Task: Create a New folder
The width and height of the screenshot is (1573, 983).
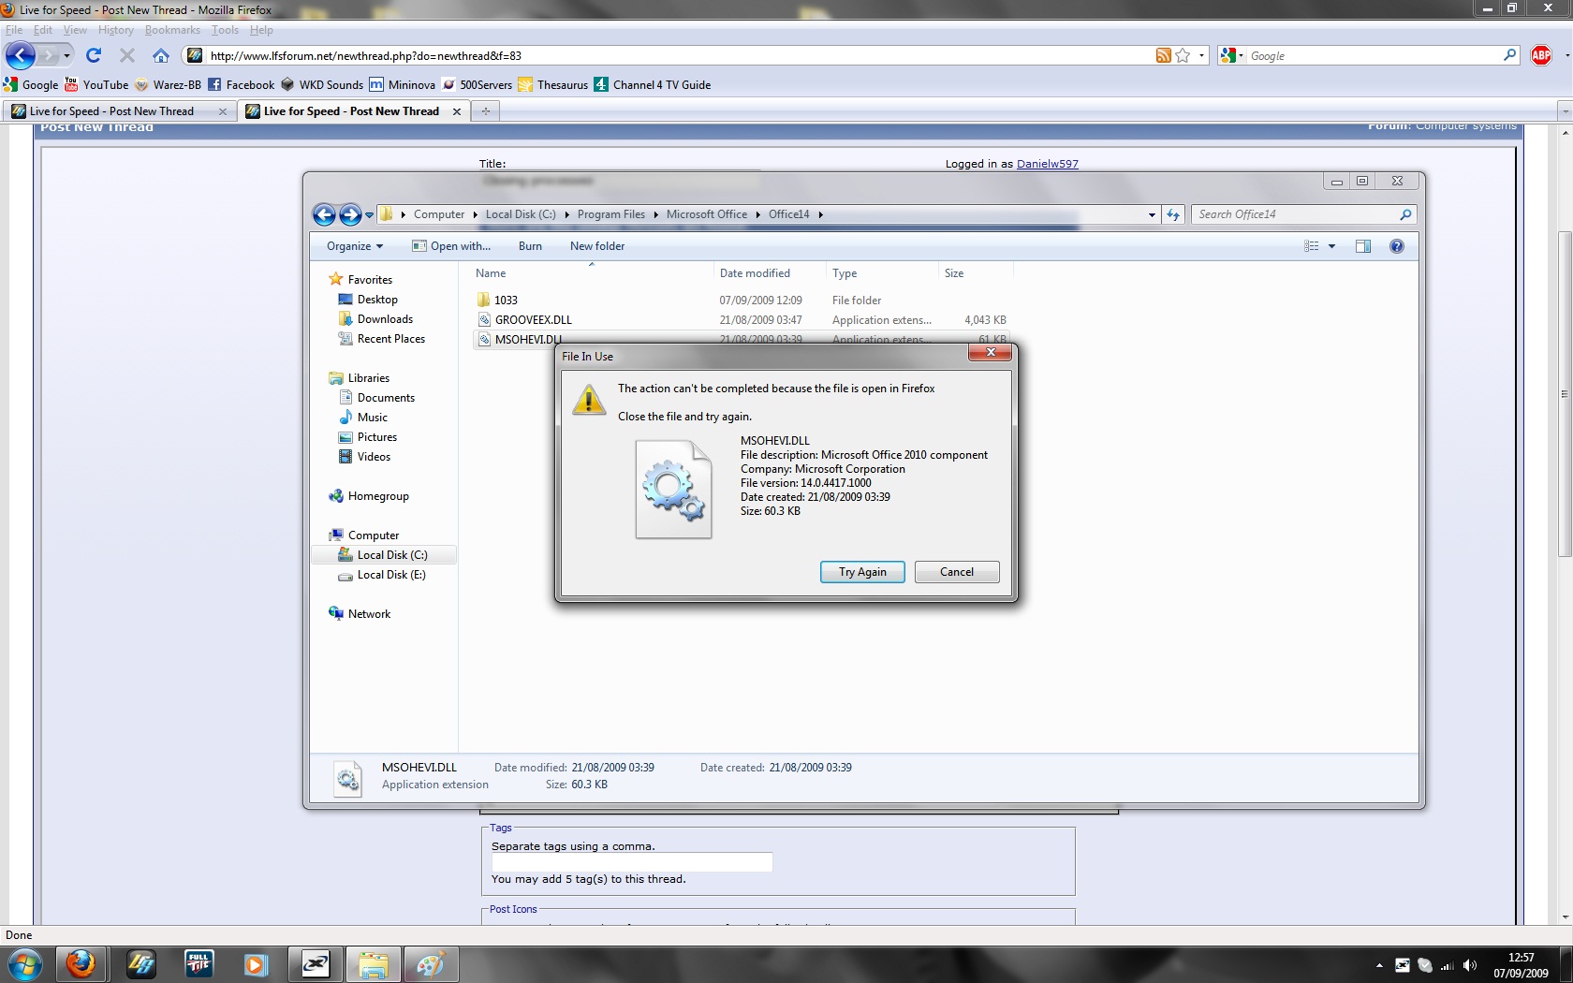Action: pos(597,246)
